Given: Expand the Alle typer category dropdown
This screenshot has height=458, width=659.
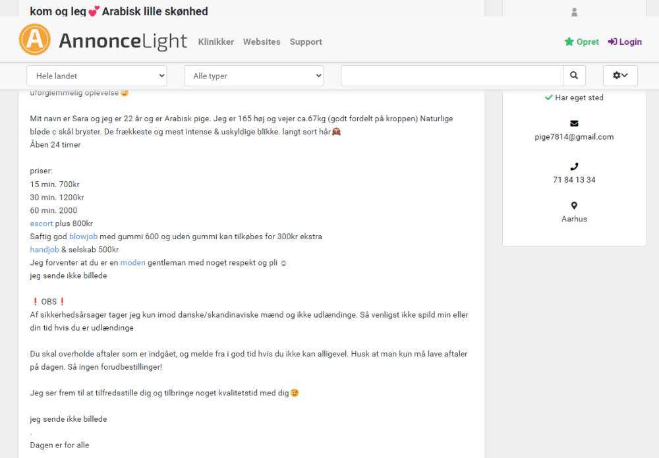Looking at the screenshot, I should (254, 76).
